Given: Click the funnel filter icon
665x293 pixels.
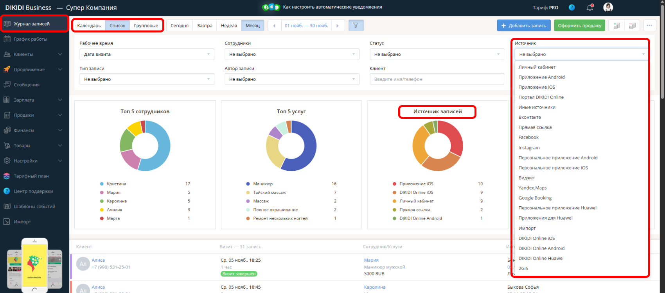Looking at the screenshot, I should pyautogui.click(x=356, y=25).
